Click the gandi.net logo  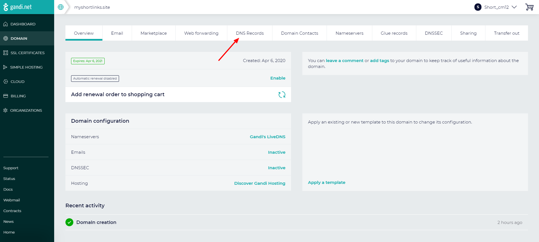click(x=17, y=7)
